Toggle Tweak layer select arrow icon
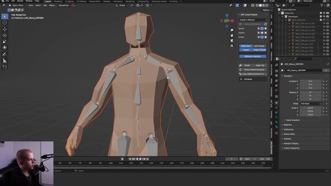Screen dimensions: 331x186 click(x=259, y=28)
